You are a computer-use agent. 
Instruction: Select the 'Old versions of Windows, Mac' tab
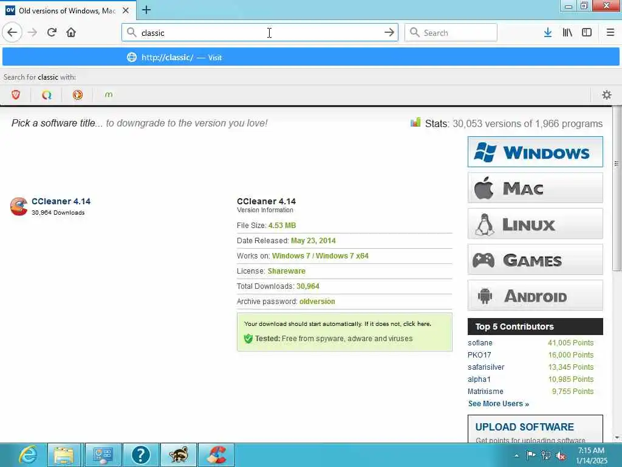point(68,10)
